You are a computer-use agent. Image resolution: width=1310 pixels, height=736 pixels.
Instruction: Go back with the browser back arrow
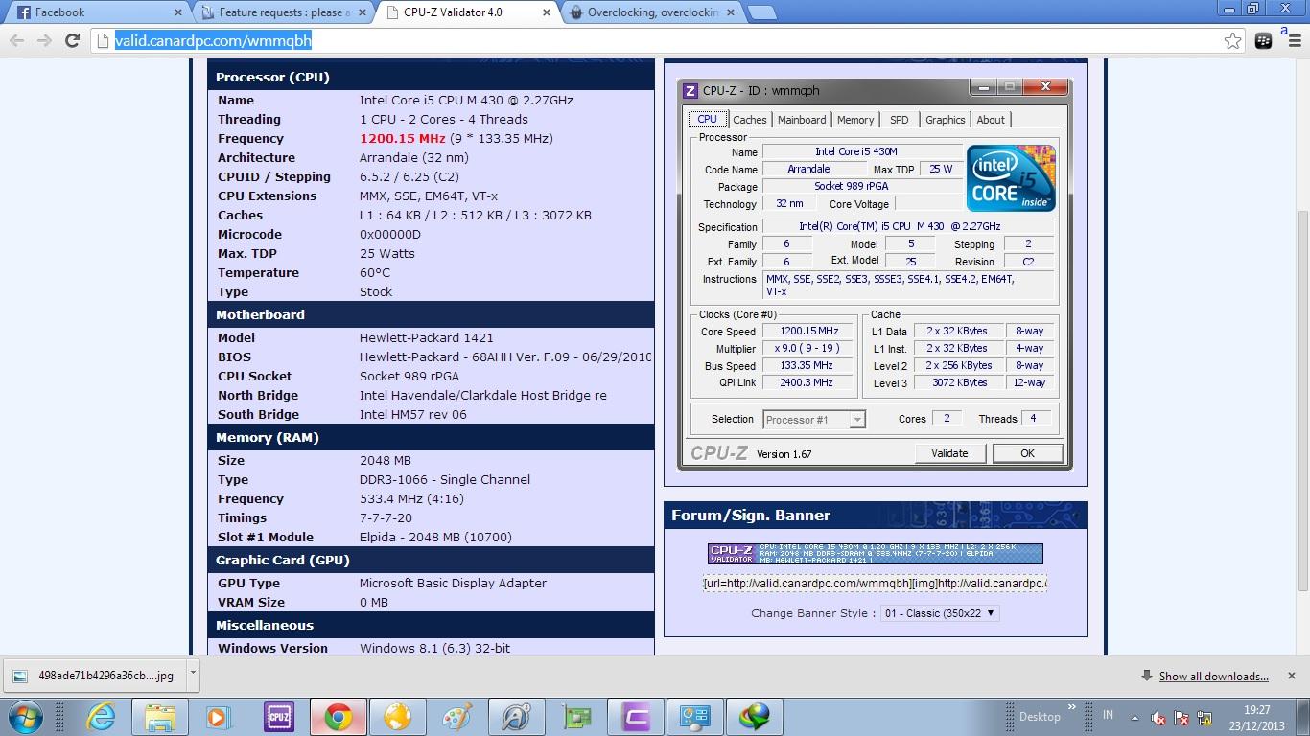tap(16, 40)
